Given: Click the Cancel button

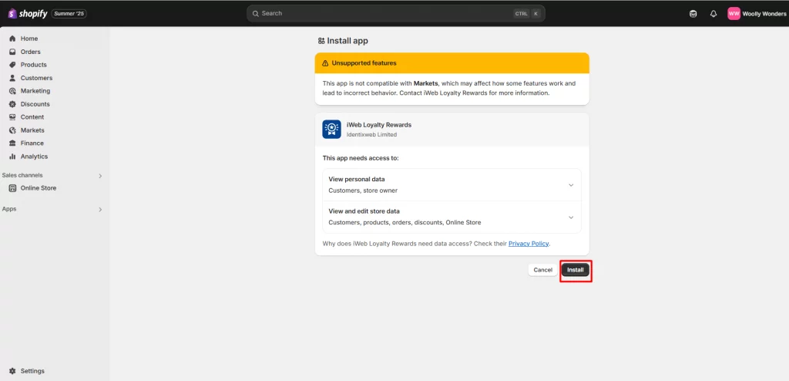Looking at the screenshot, I should 543,270.
